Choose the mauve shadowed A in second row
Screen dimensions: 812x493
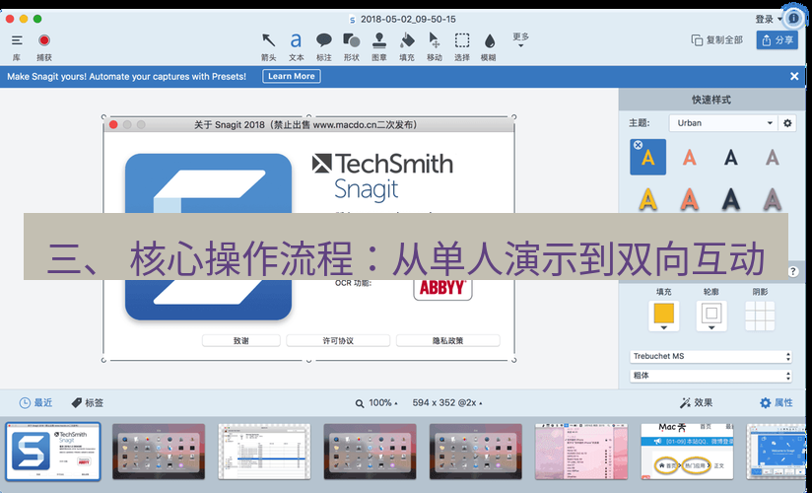(x=773, y=199)
